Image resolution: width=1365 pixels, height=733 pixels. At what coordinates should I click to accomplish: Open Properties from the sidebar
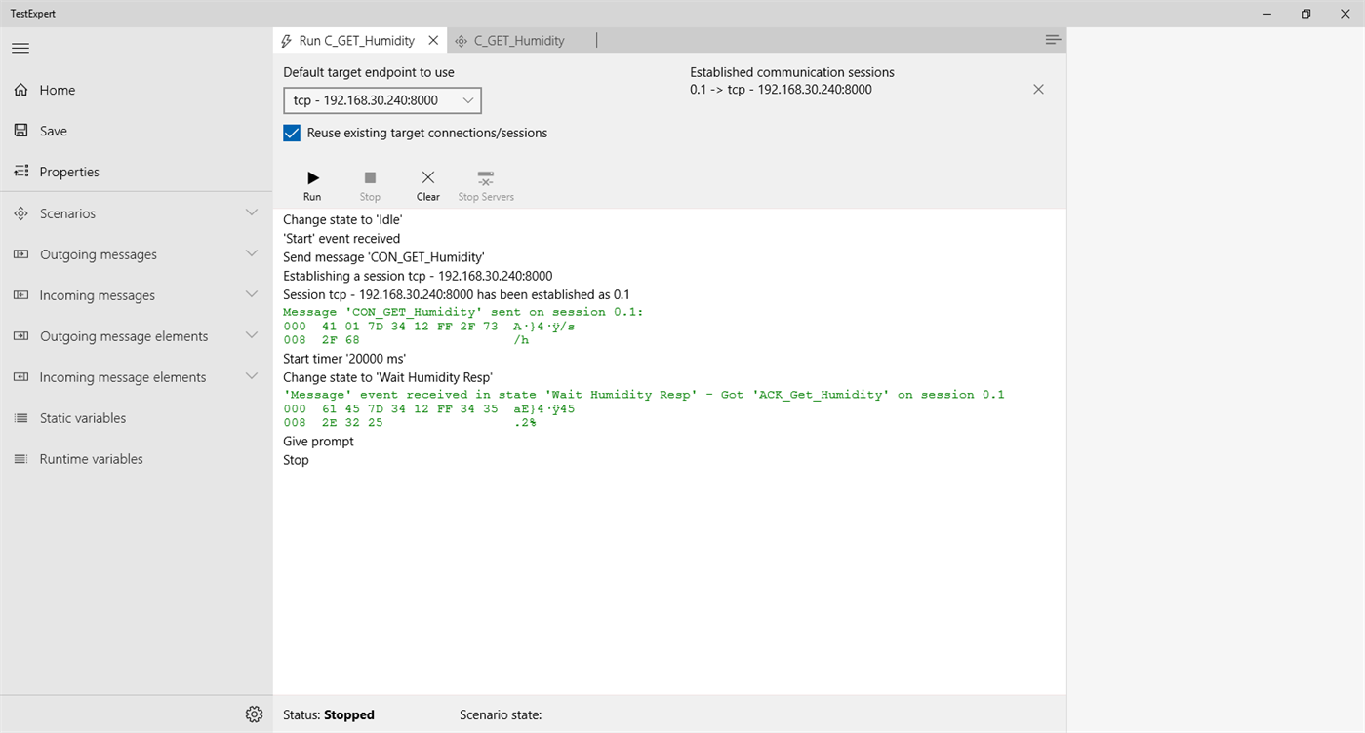tap(68, 172)
